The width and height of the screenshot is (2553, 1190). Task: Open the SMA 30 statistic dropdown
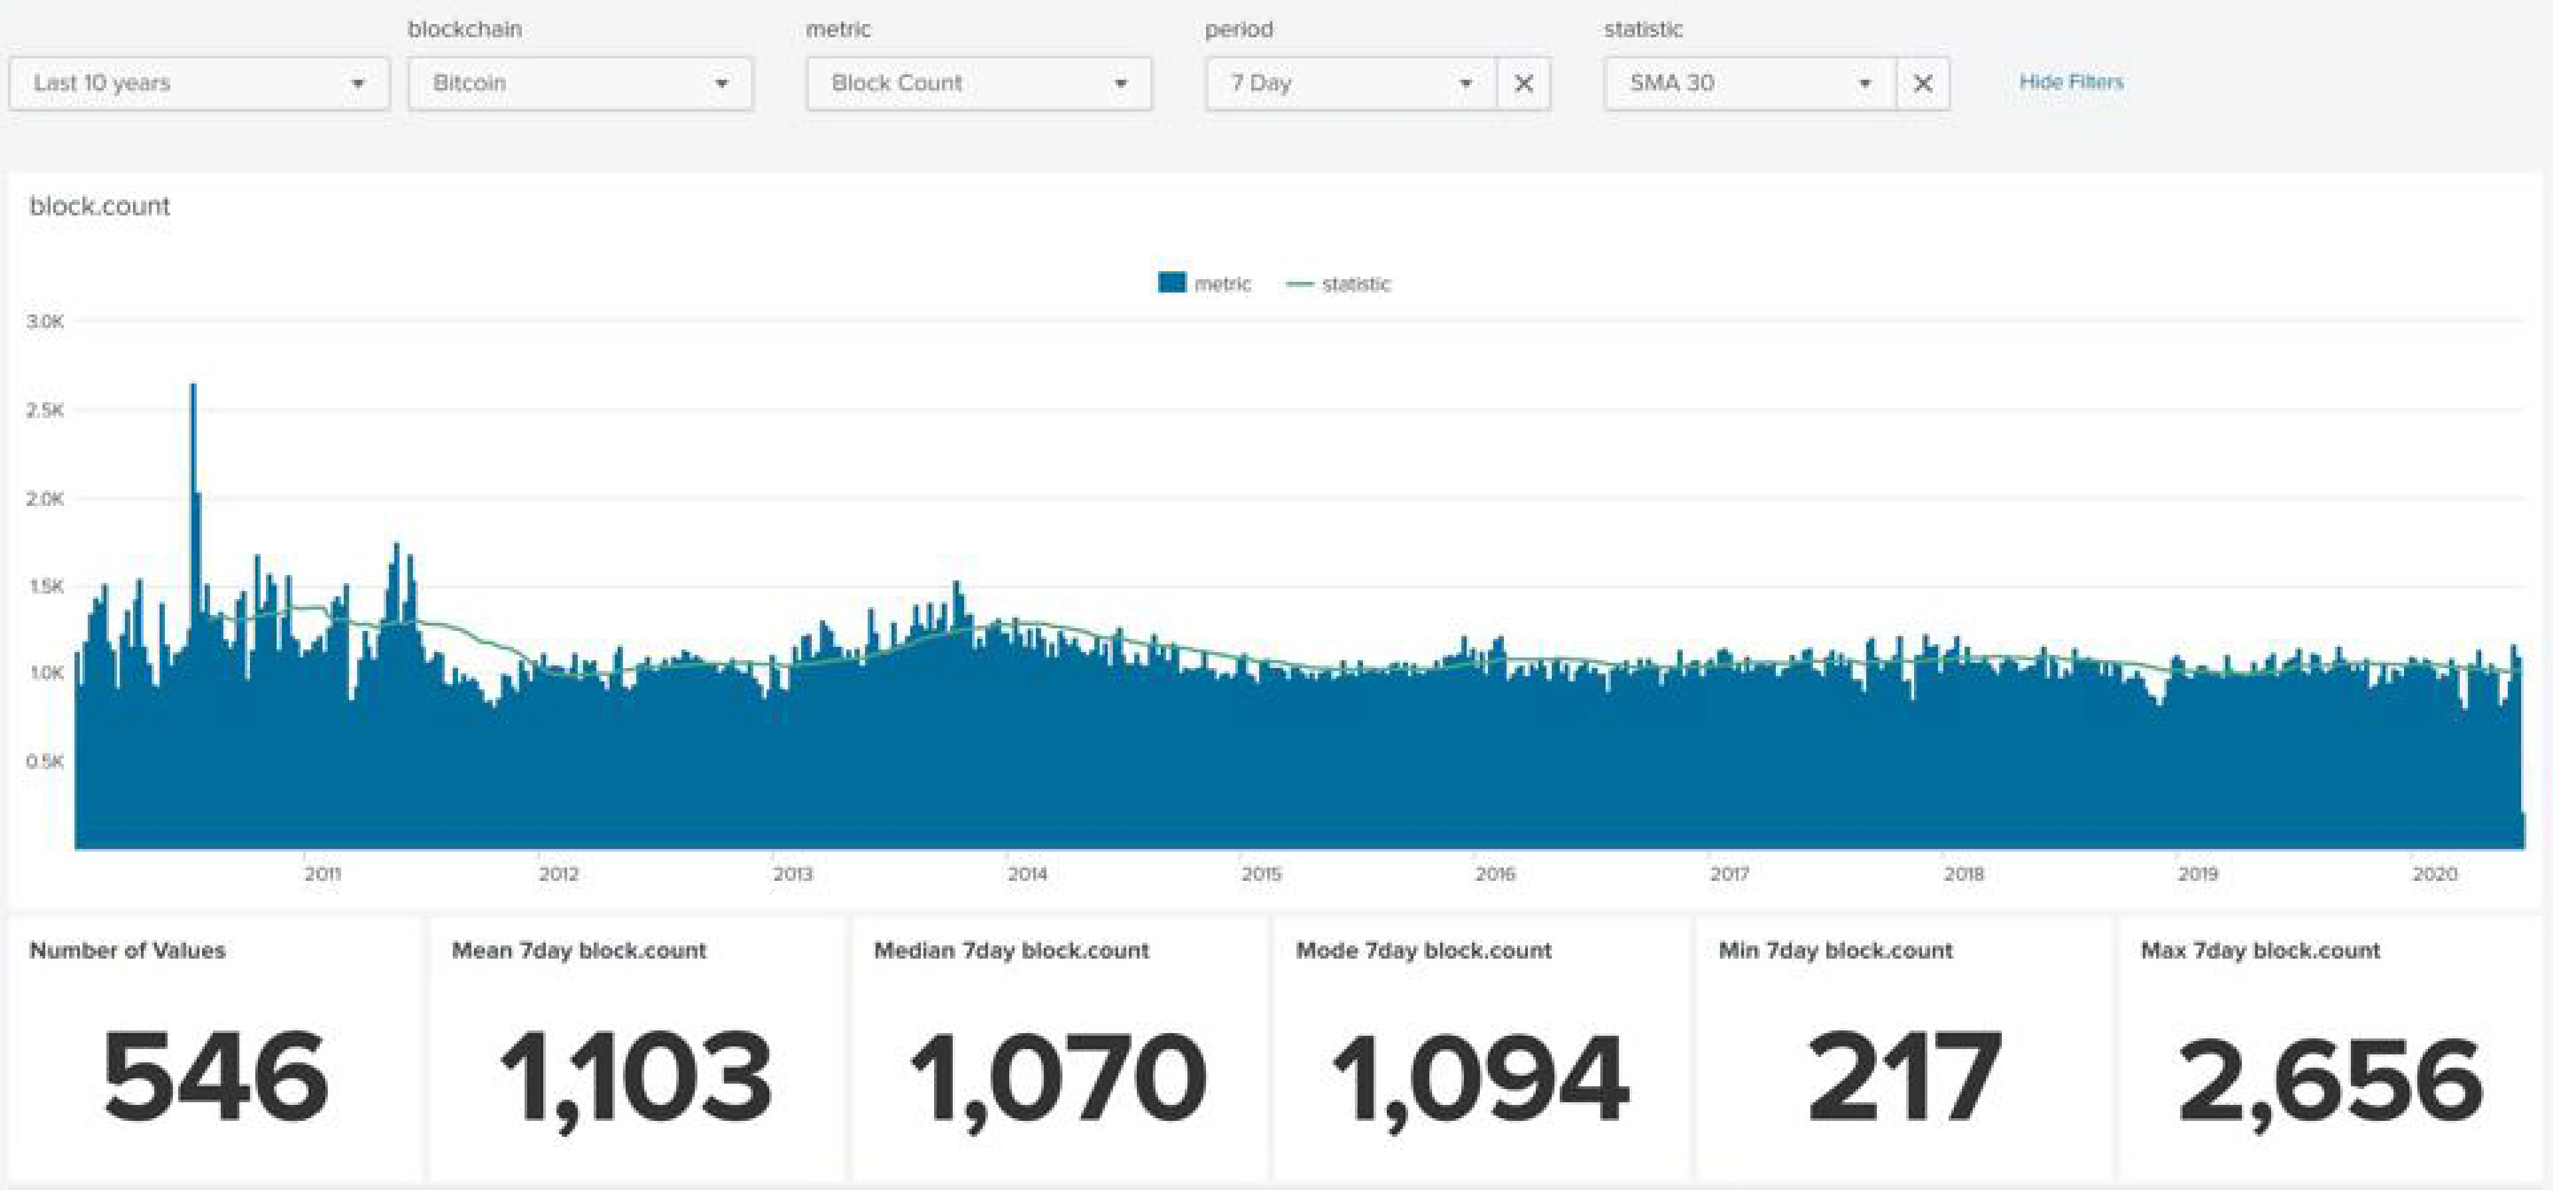[1751, 83]
